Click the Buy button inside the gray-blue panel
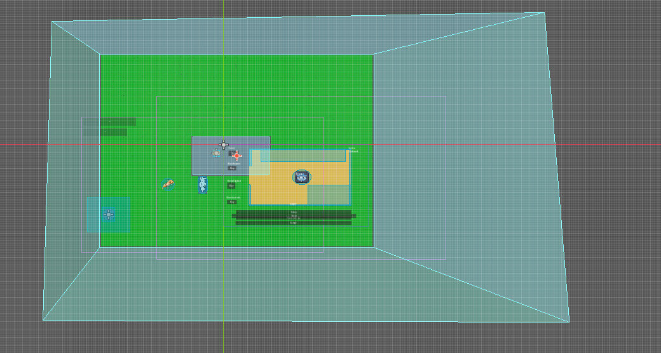Image resolution: width=661 pixels, height=353 pixels. coord(232,168)
